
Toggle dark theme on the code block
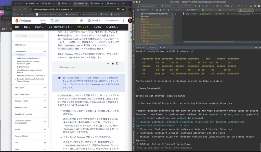point(113,64)
